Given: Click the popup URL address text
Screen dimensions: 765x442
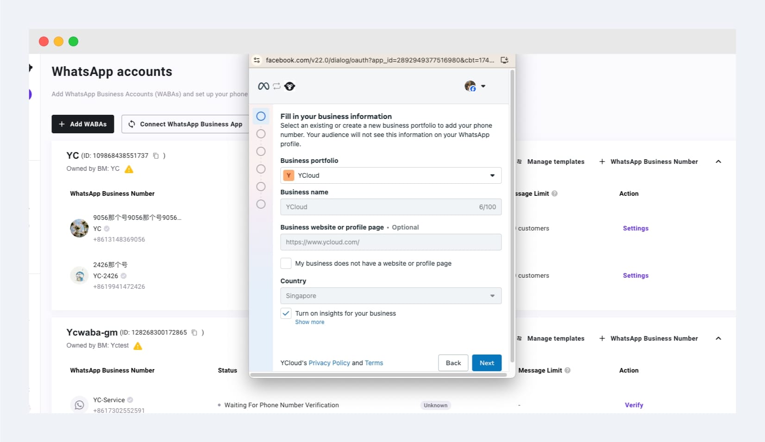Looking at the screenshot, I should (x=380, y=60).
